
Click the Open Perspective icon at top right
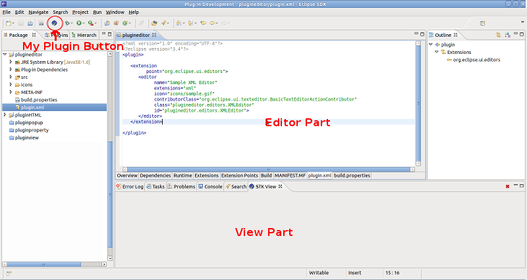point(483,23)
